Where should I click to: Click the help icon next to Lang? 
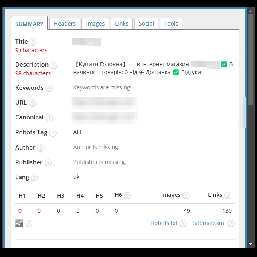tap(34, 178)
